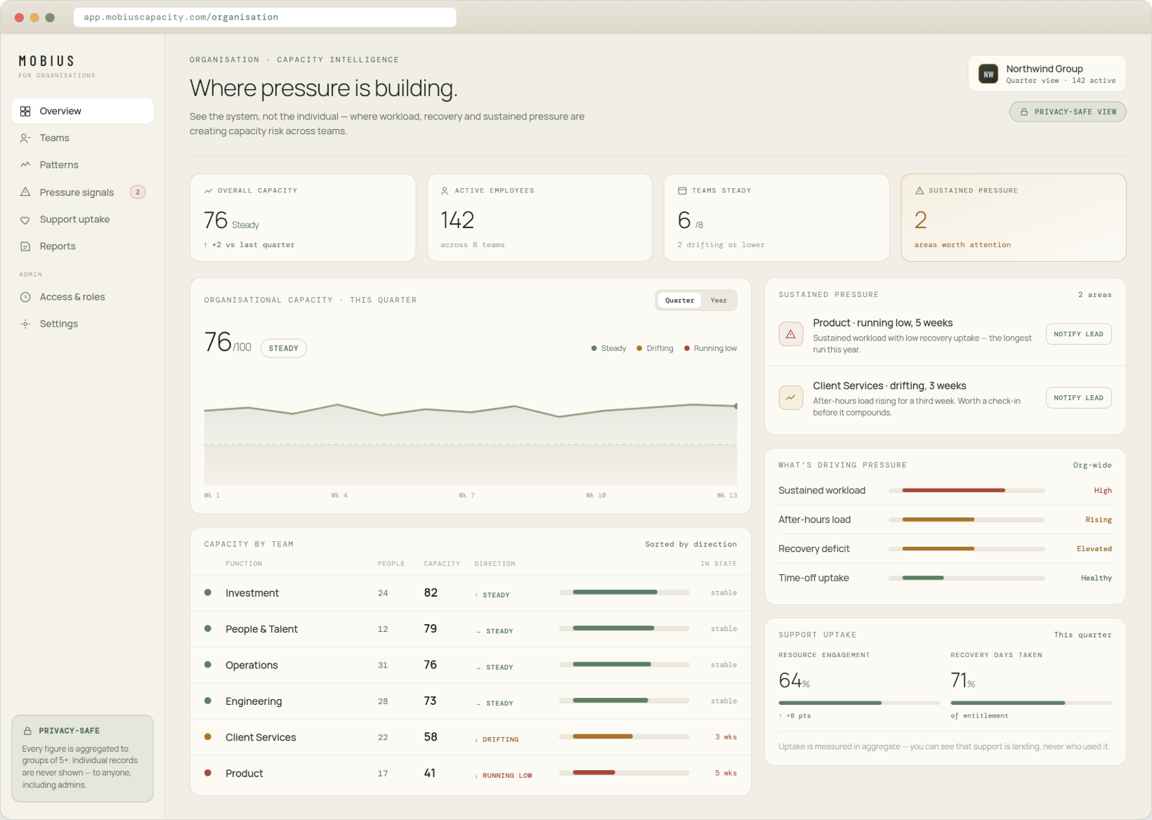Viewport: 1152px width, 820px height.
Task: Select the Product team row
Action: click(x=471, y=774)
